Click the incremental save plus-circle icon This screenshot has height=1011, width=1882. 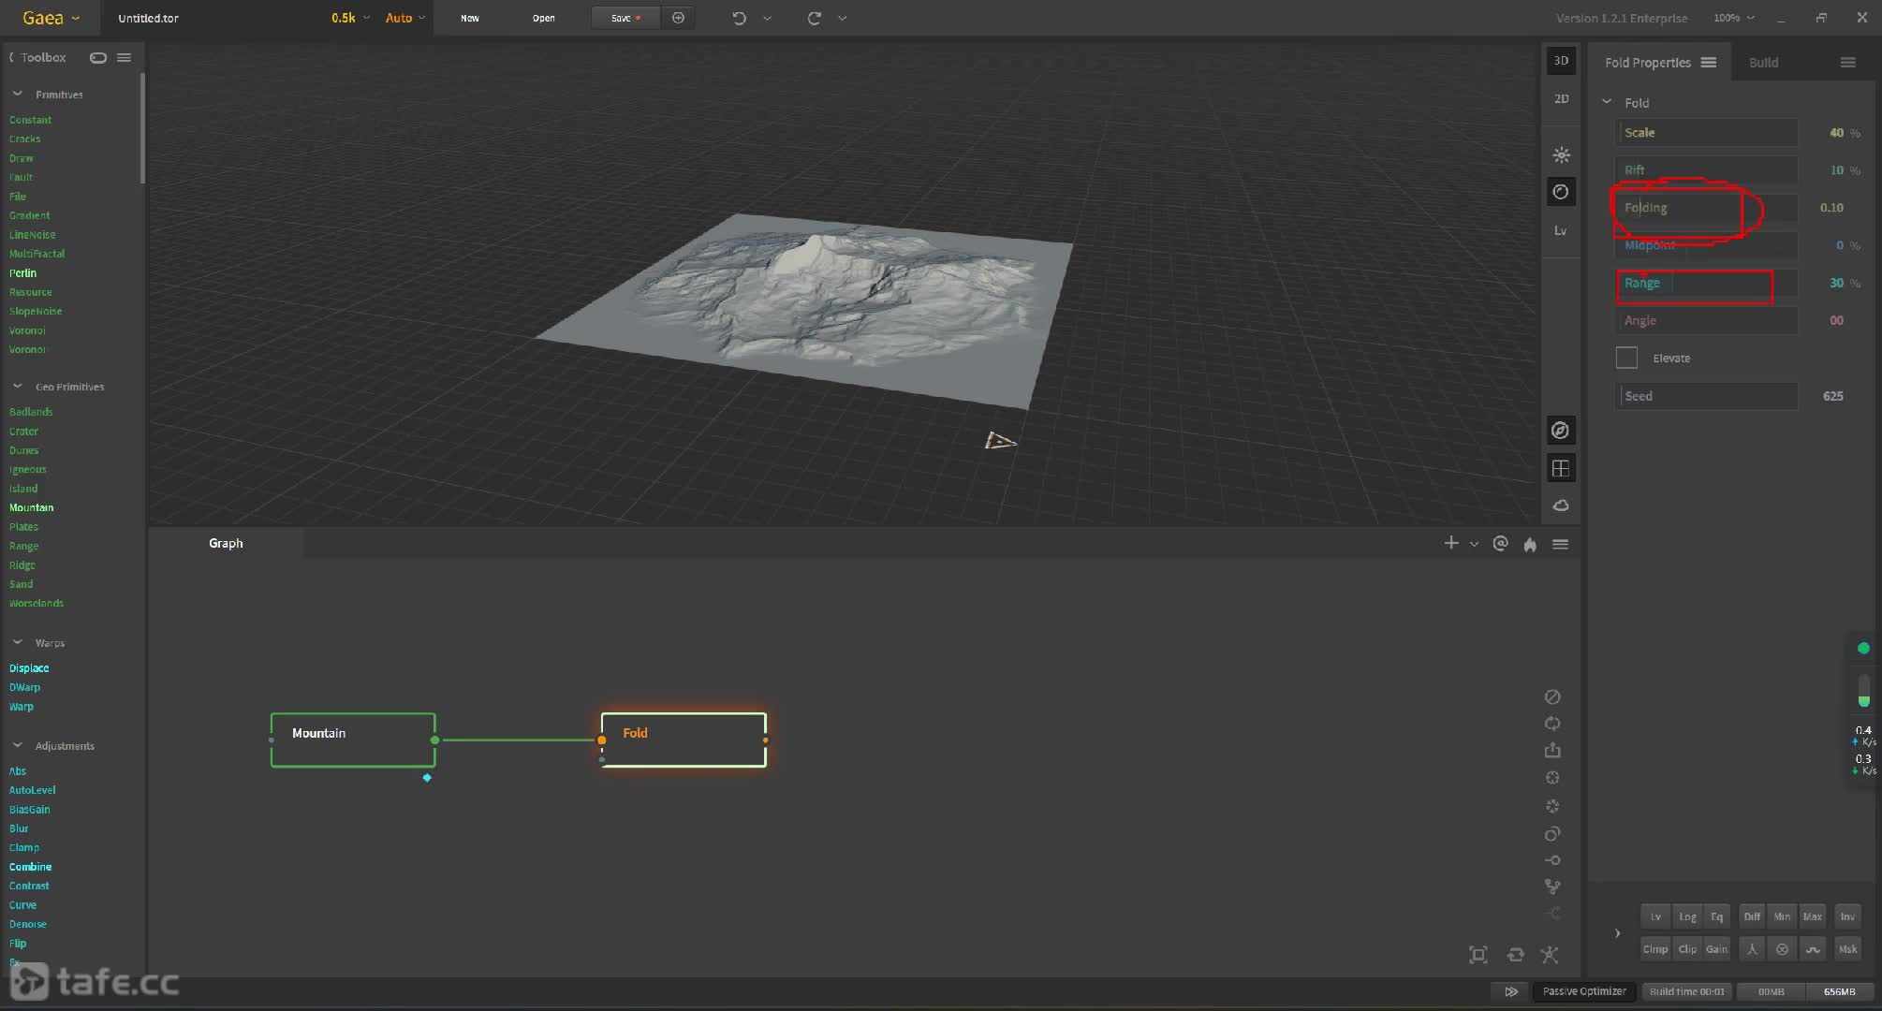[678, 18]
